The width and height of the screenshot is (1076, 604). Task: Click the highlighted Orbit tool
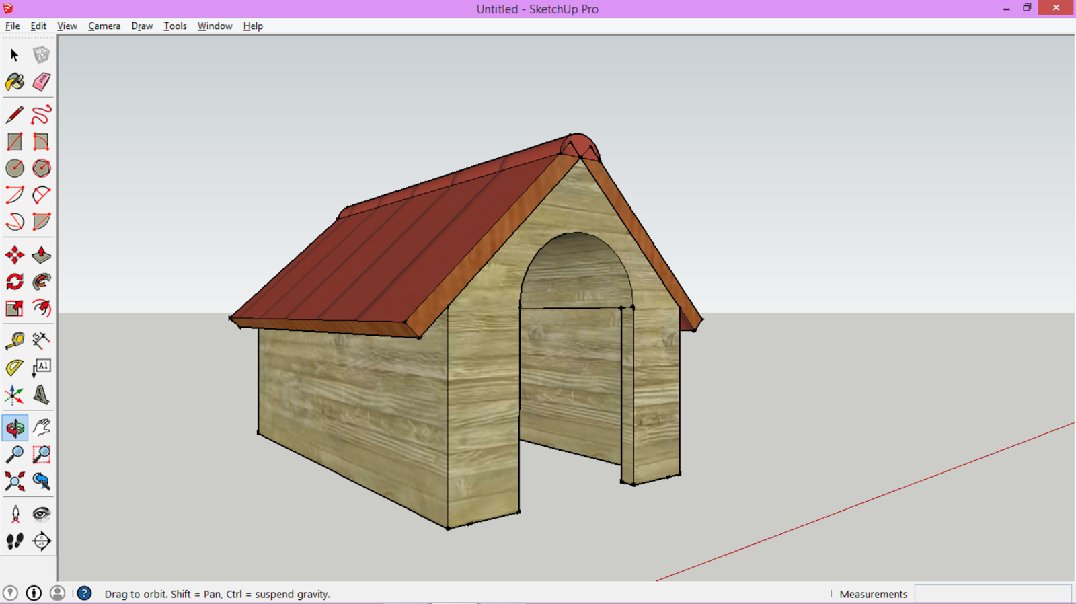(x=15, y=428)
